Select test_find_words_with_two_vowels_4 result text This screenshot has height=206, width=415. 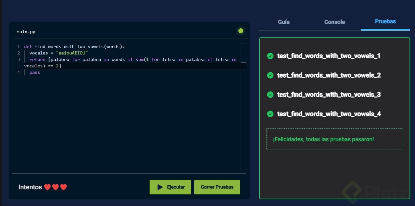tap(329, 114)
